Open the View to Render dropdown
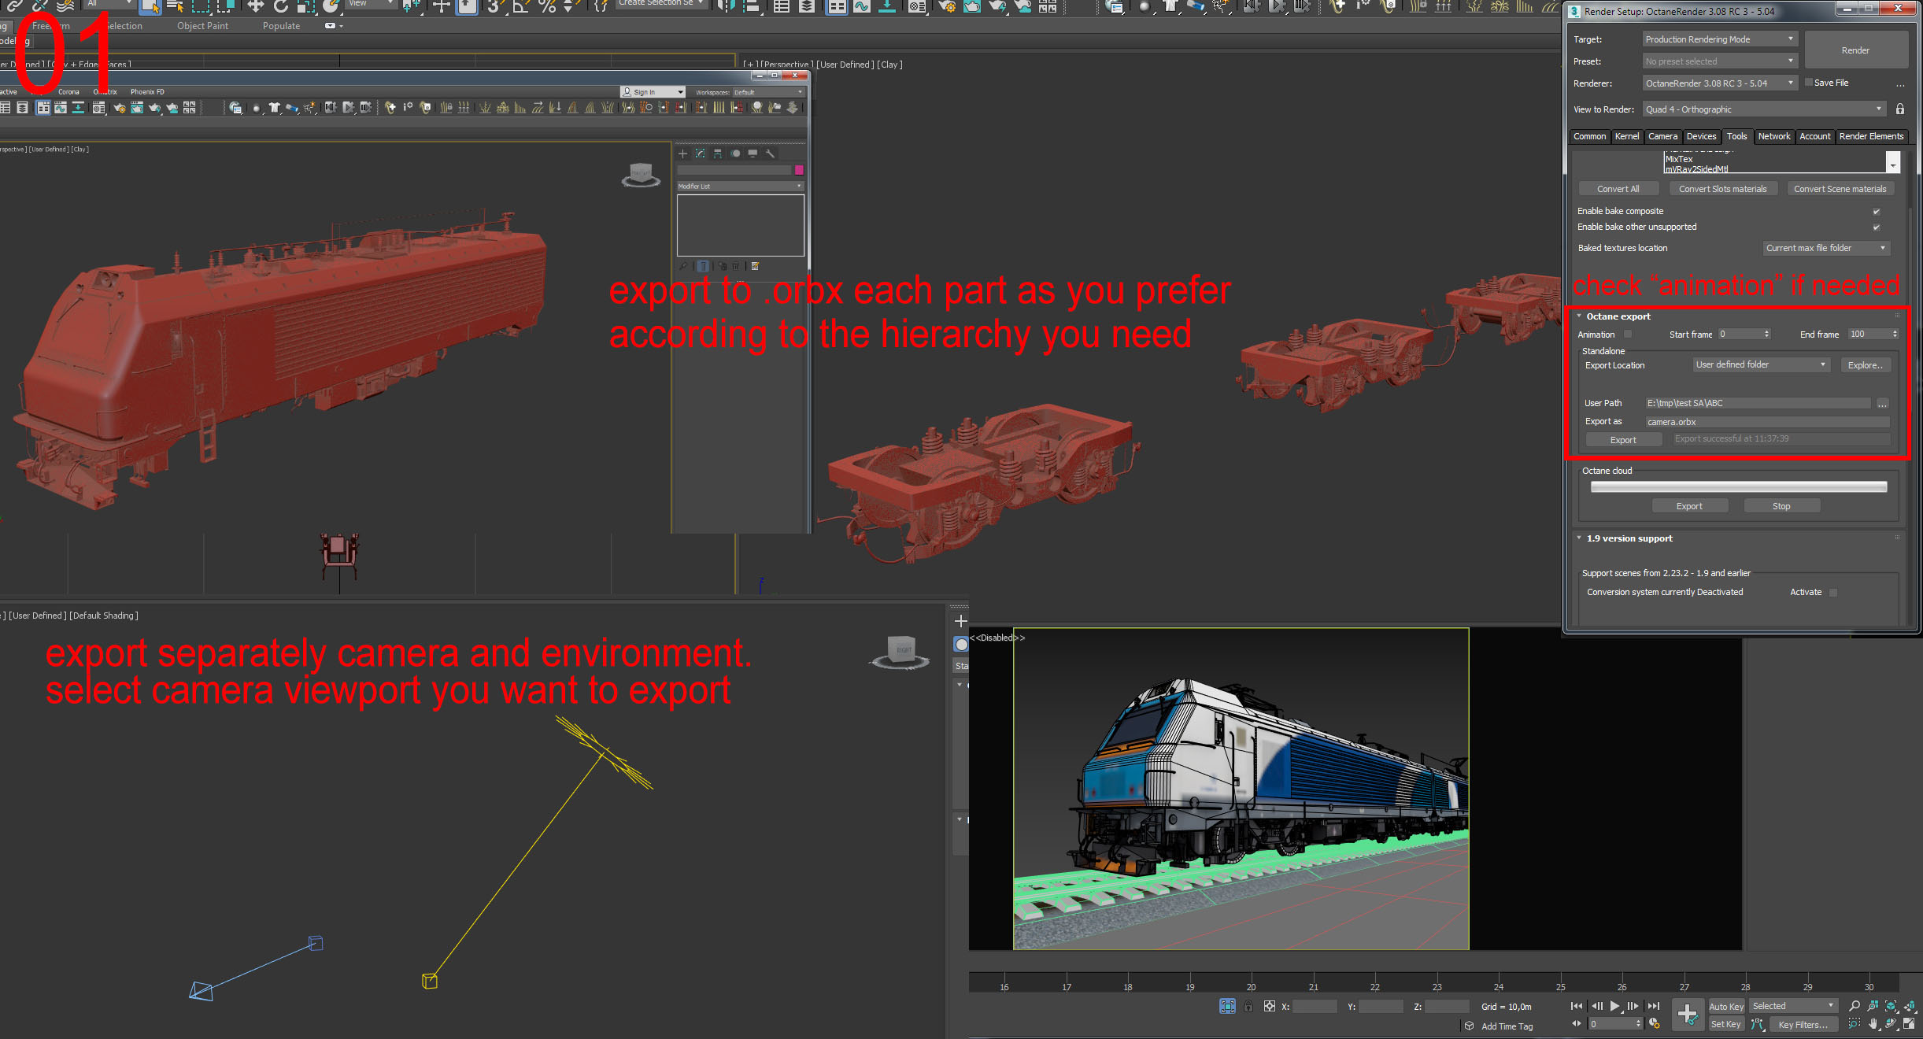This screenshot has height=1039, width=1923. click(1763, 109)
